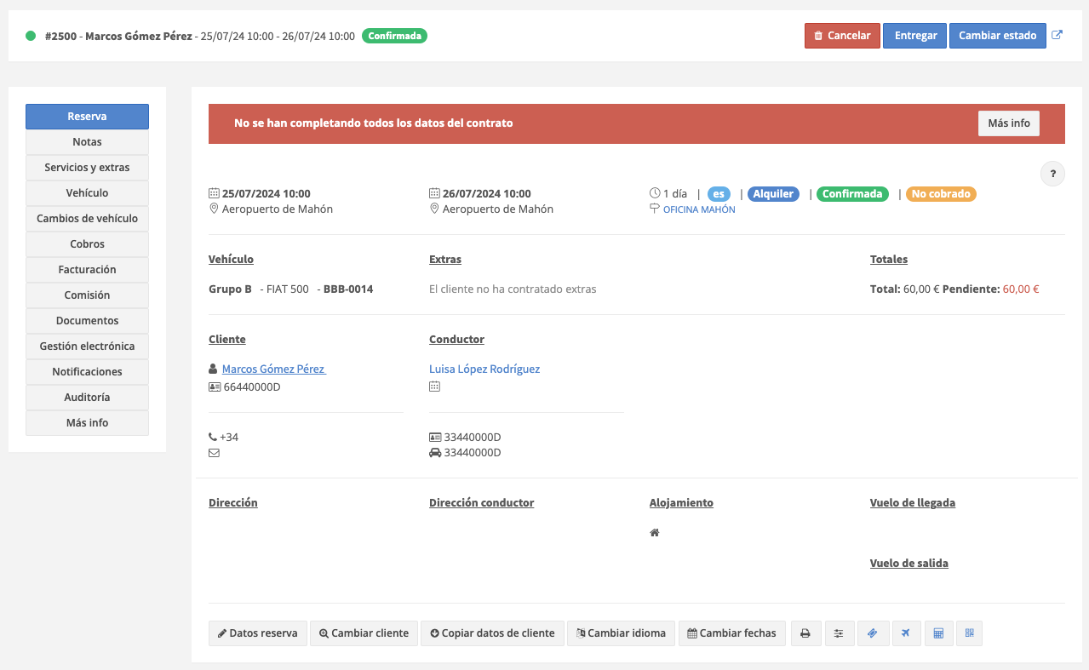Open the sliders settings icon button
Image resolution: width=1089 pixels, height=670 pixels.
(839, 633)
